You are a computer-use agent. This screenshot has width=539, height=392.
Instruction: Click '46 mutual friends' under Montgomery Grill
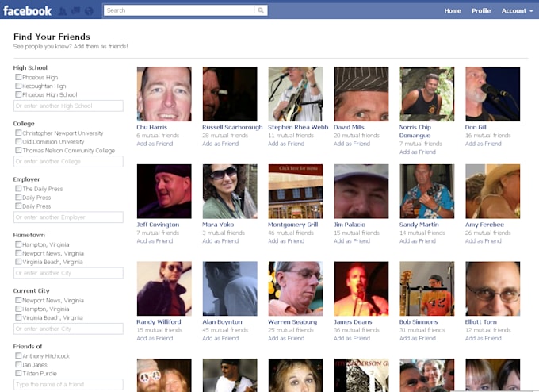291,233
